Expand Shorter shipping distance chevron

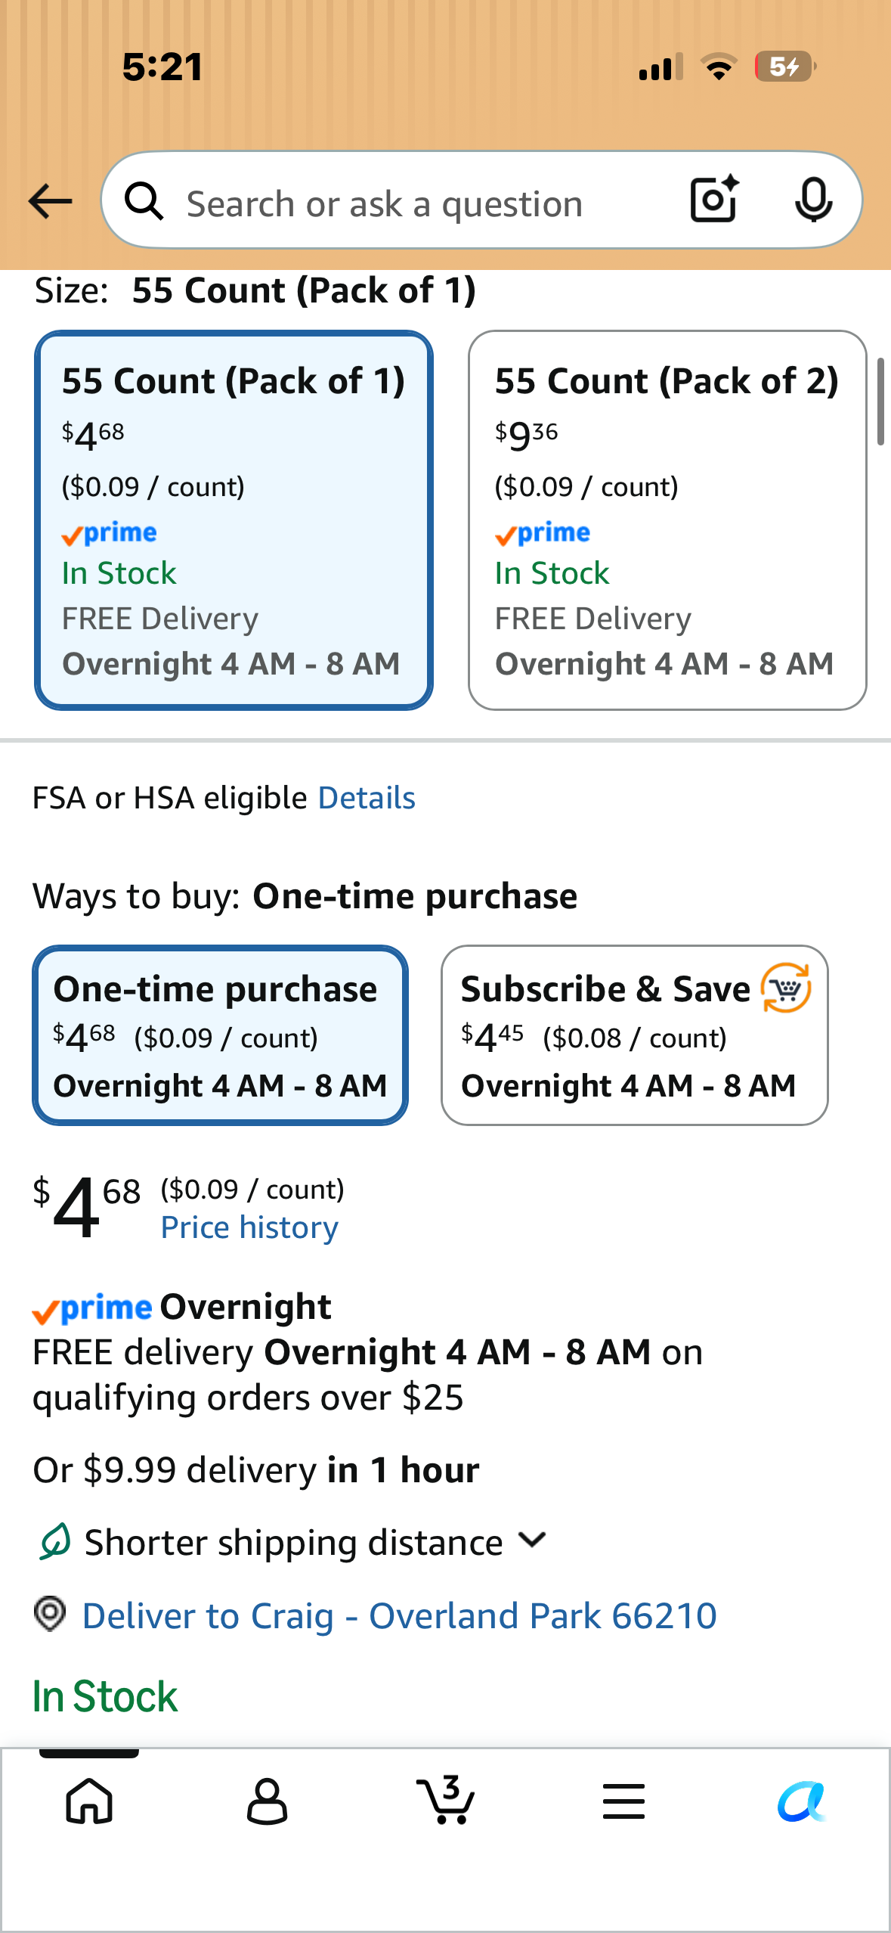click(533, 1541)
